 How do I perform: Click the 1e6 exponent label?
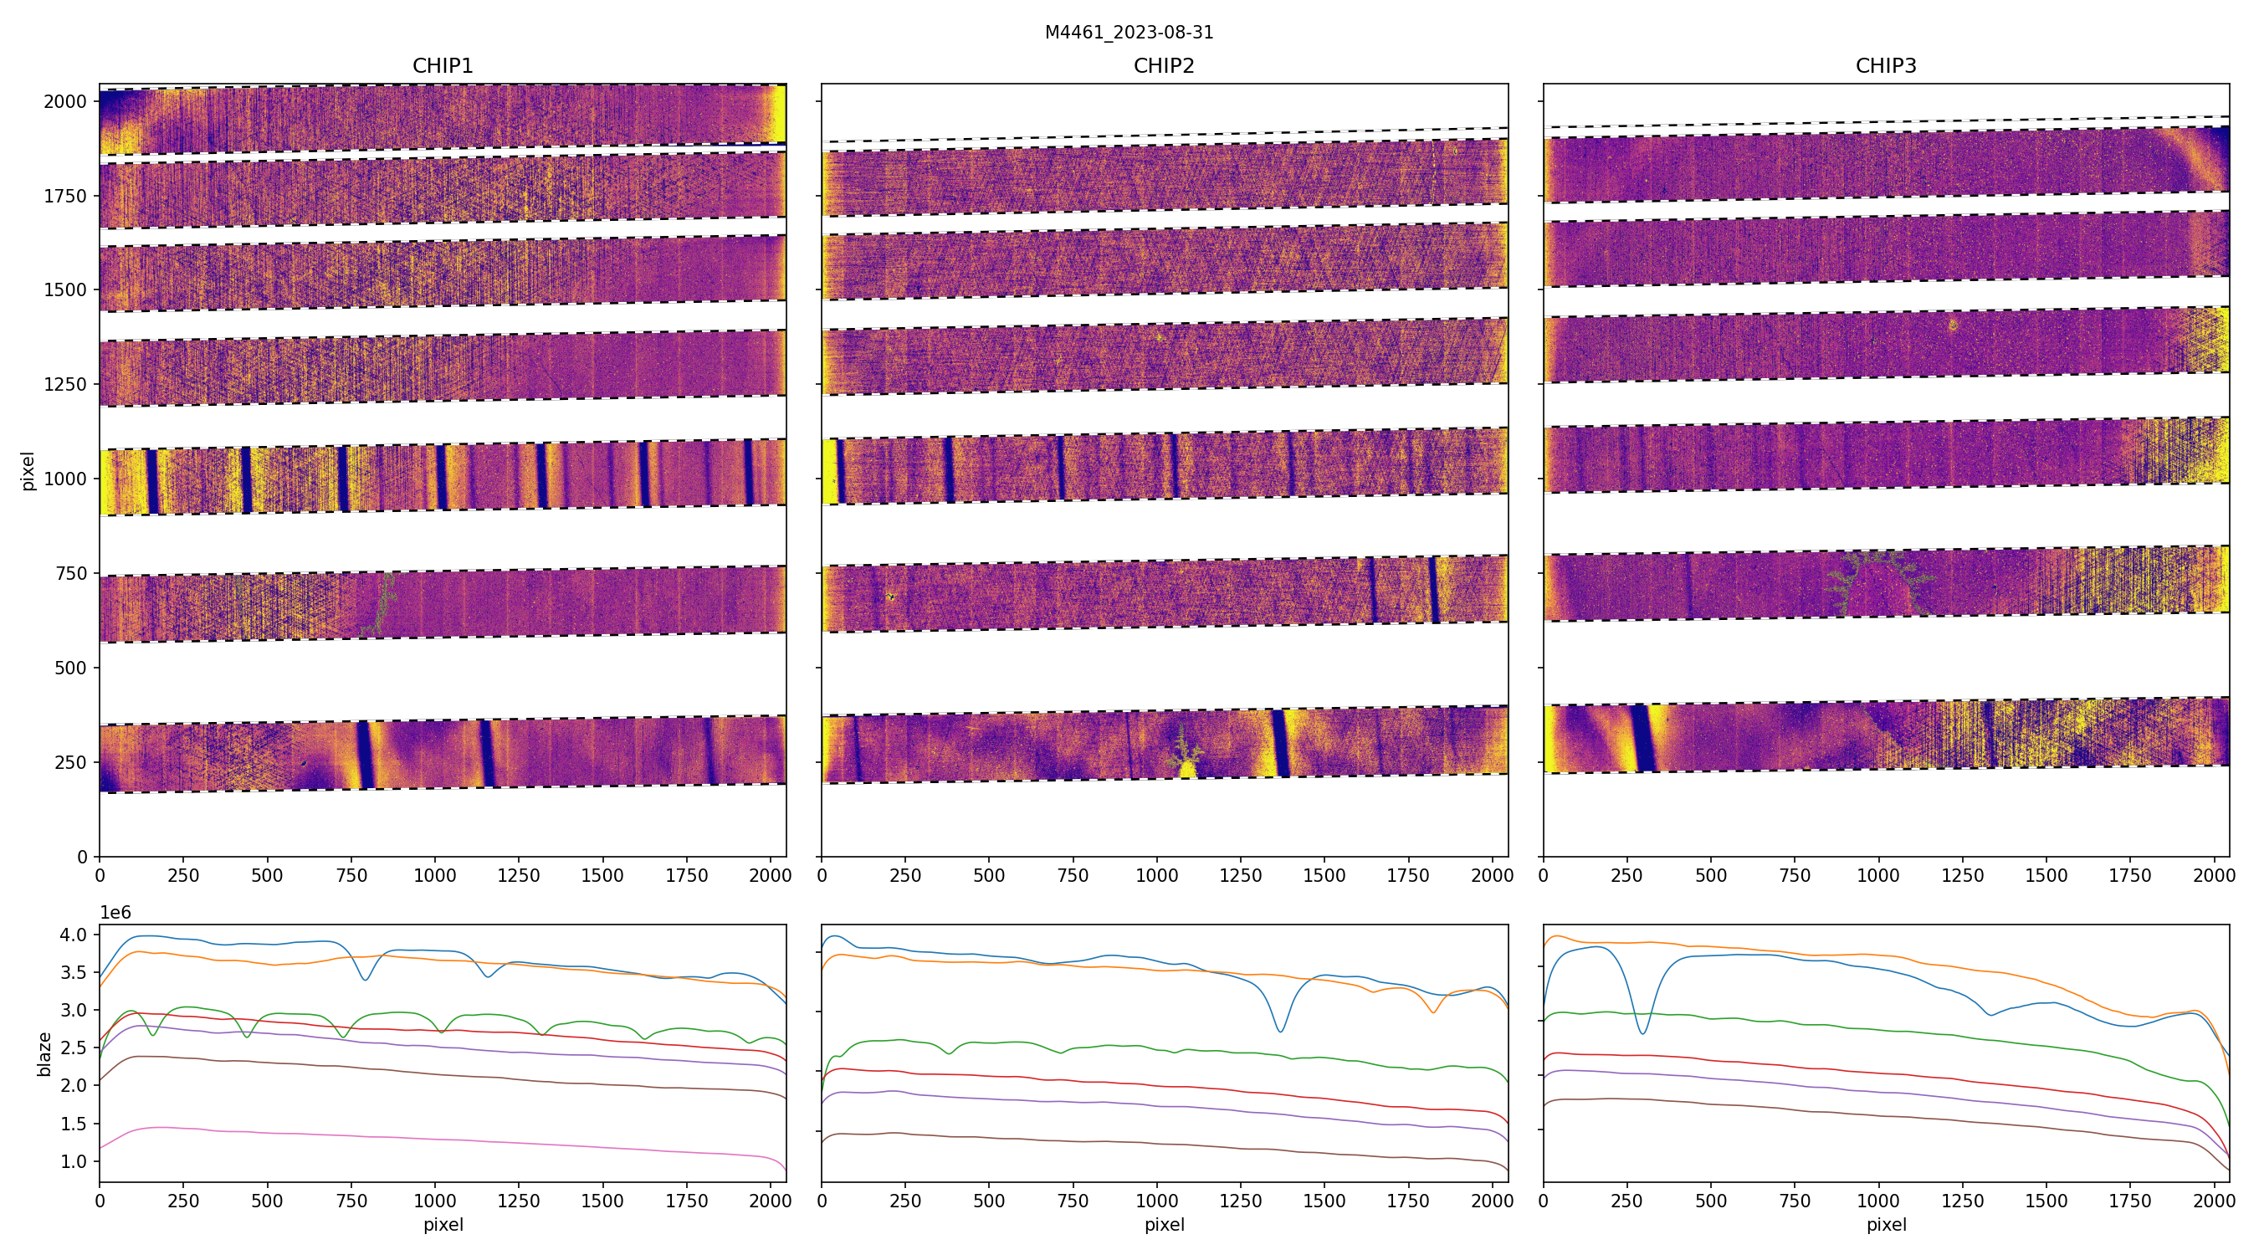[115, 912]
